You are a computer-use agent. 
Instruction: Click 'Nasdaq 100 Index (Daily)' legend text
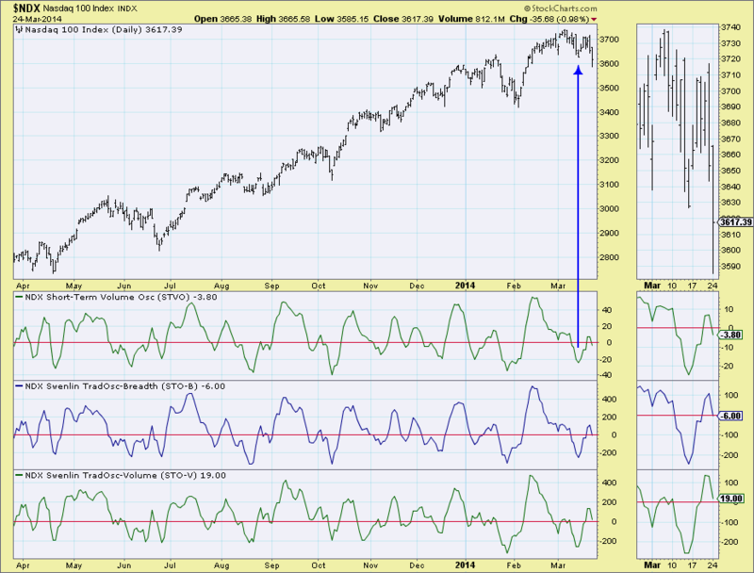click(x=83, y=30)
